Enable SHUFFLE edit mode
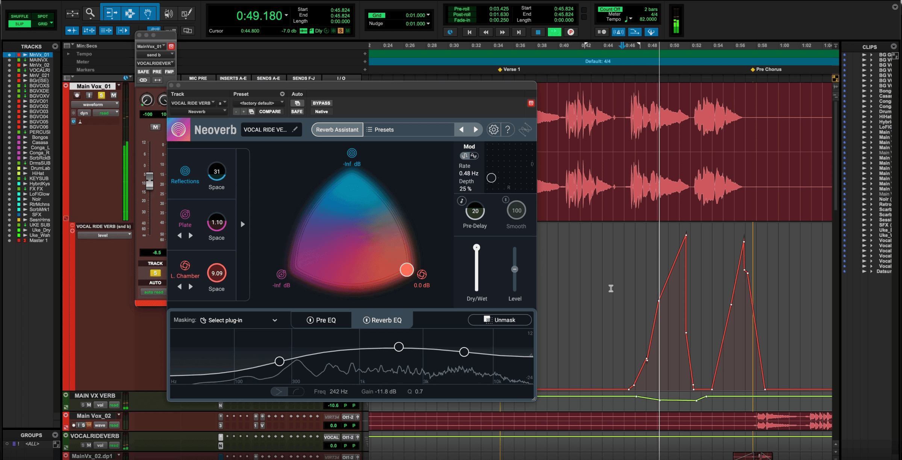The height and width of the screenshot is (460, 902). [x=20, y=16]
